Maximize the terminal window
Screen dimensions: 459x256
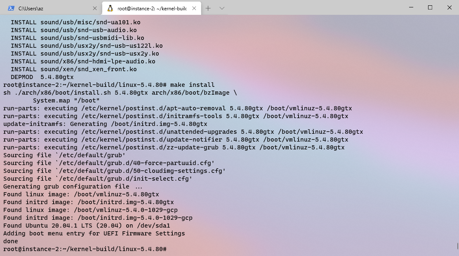pos(429,8)
